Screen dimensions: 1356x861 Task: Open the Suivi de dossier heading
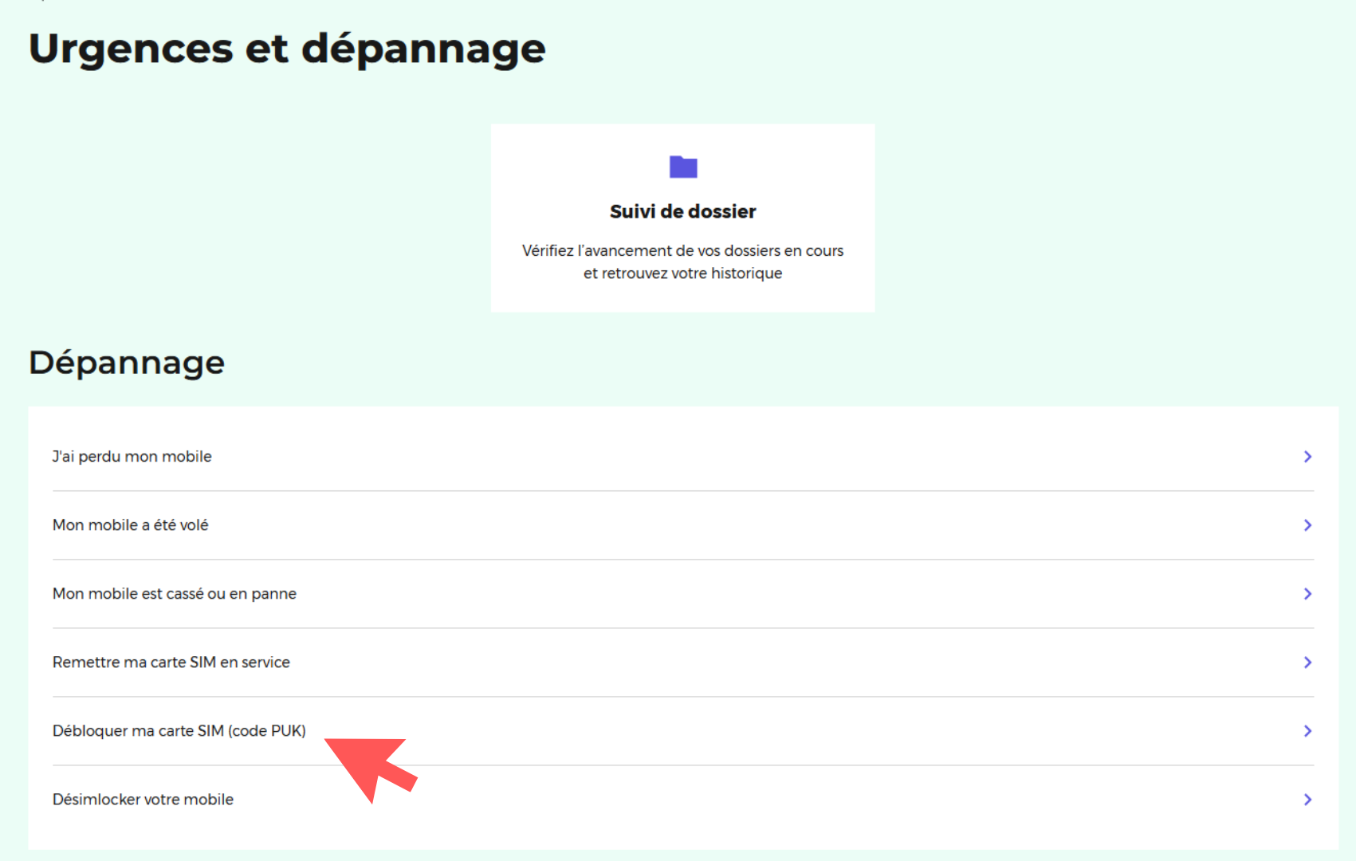(683, 211)
